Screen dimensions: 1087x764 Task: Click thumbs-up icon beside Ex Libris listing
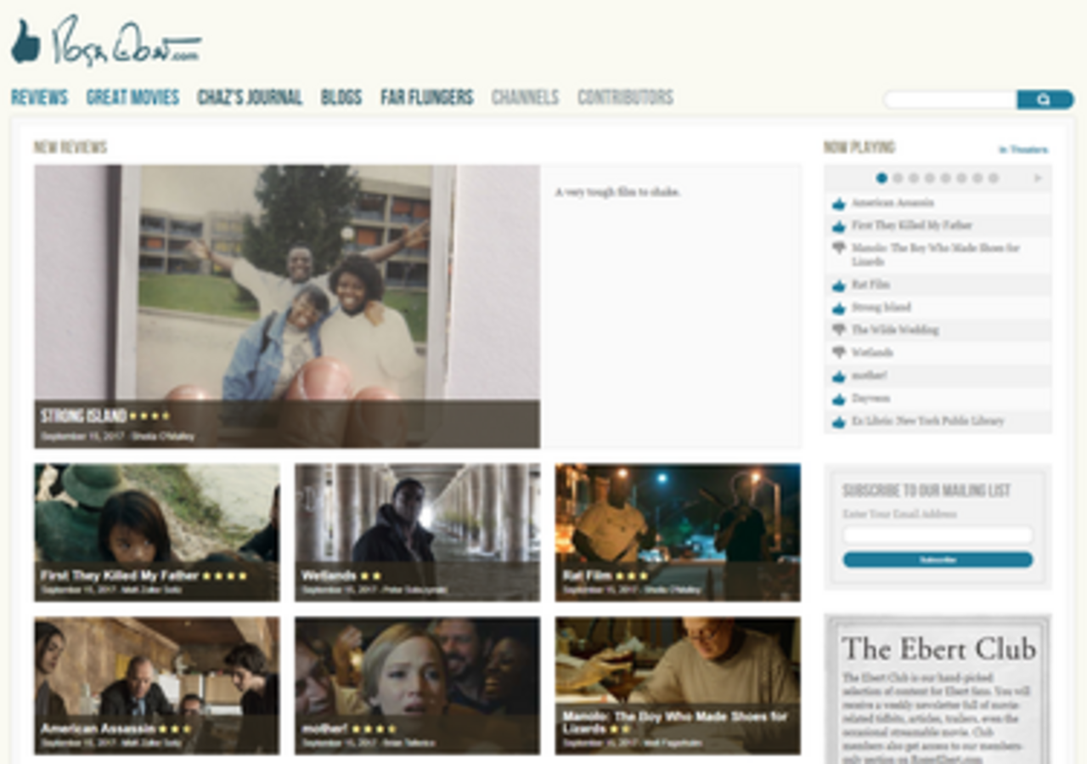point(839,422)
